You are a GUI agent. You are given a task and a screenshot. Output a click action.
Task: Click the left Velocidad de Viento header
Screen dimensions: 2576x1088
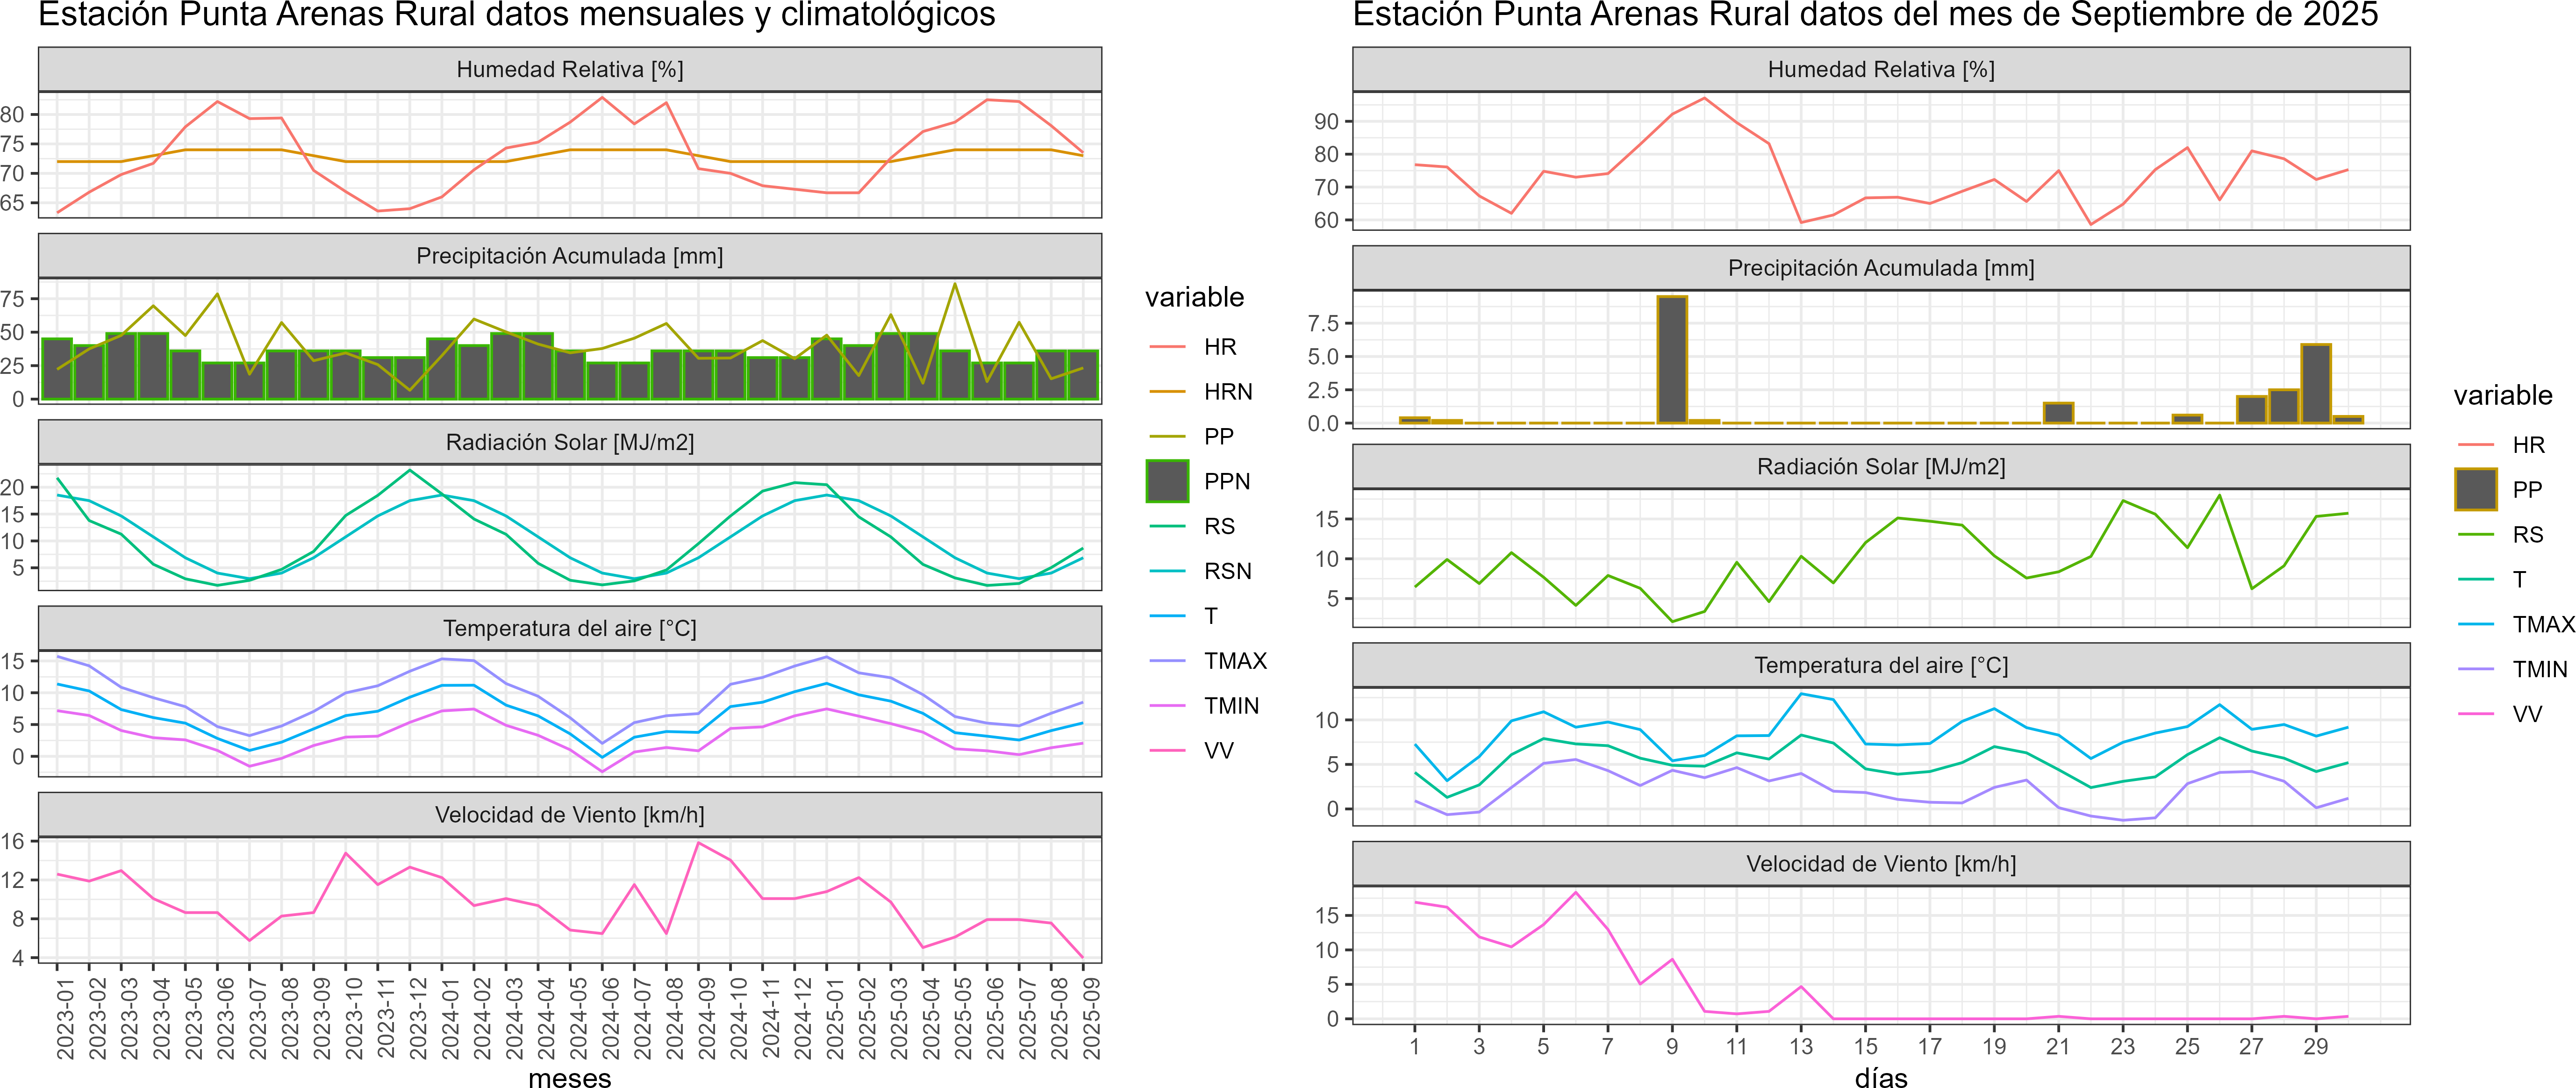[569, 815]
